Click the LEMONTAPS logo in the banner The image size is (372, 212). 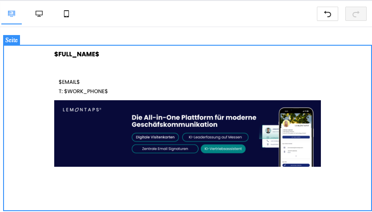(x=82, y=110)
